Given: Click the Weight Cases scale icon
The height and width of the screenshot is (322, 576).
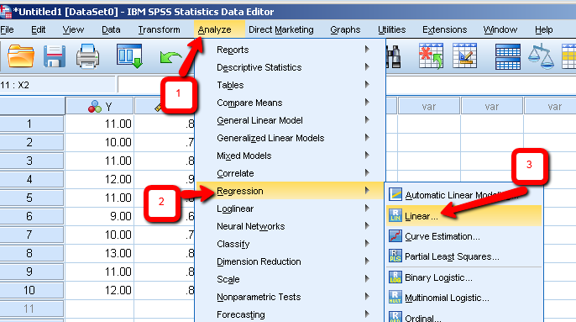Looking at the screenshot, I should click(541, 56).
